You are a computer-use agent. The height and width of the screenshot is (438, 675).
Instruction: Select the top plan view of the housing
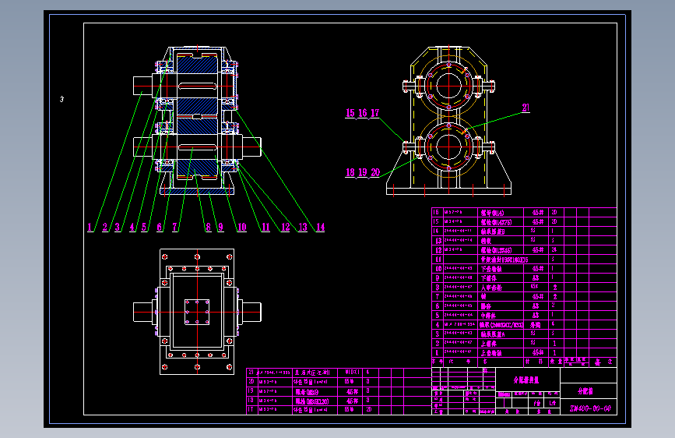point(197,312)
